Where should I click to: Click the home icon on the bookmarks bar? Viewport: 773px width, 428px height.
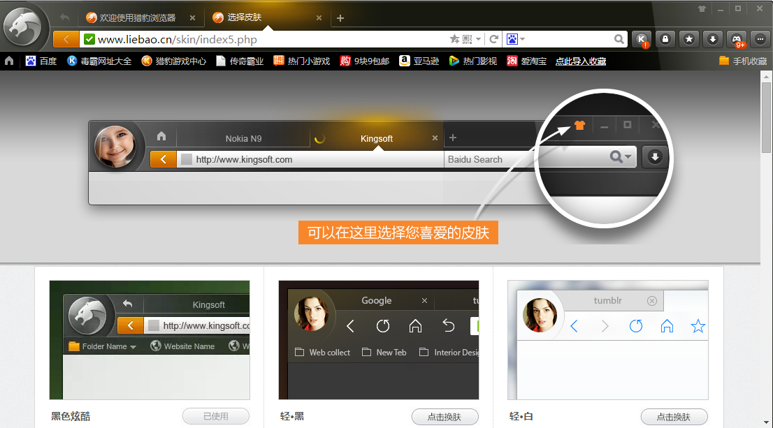coord(8,61)
